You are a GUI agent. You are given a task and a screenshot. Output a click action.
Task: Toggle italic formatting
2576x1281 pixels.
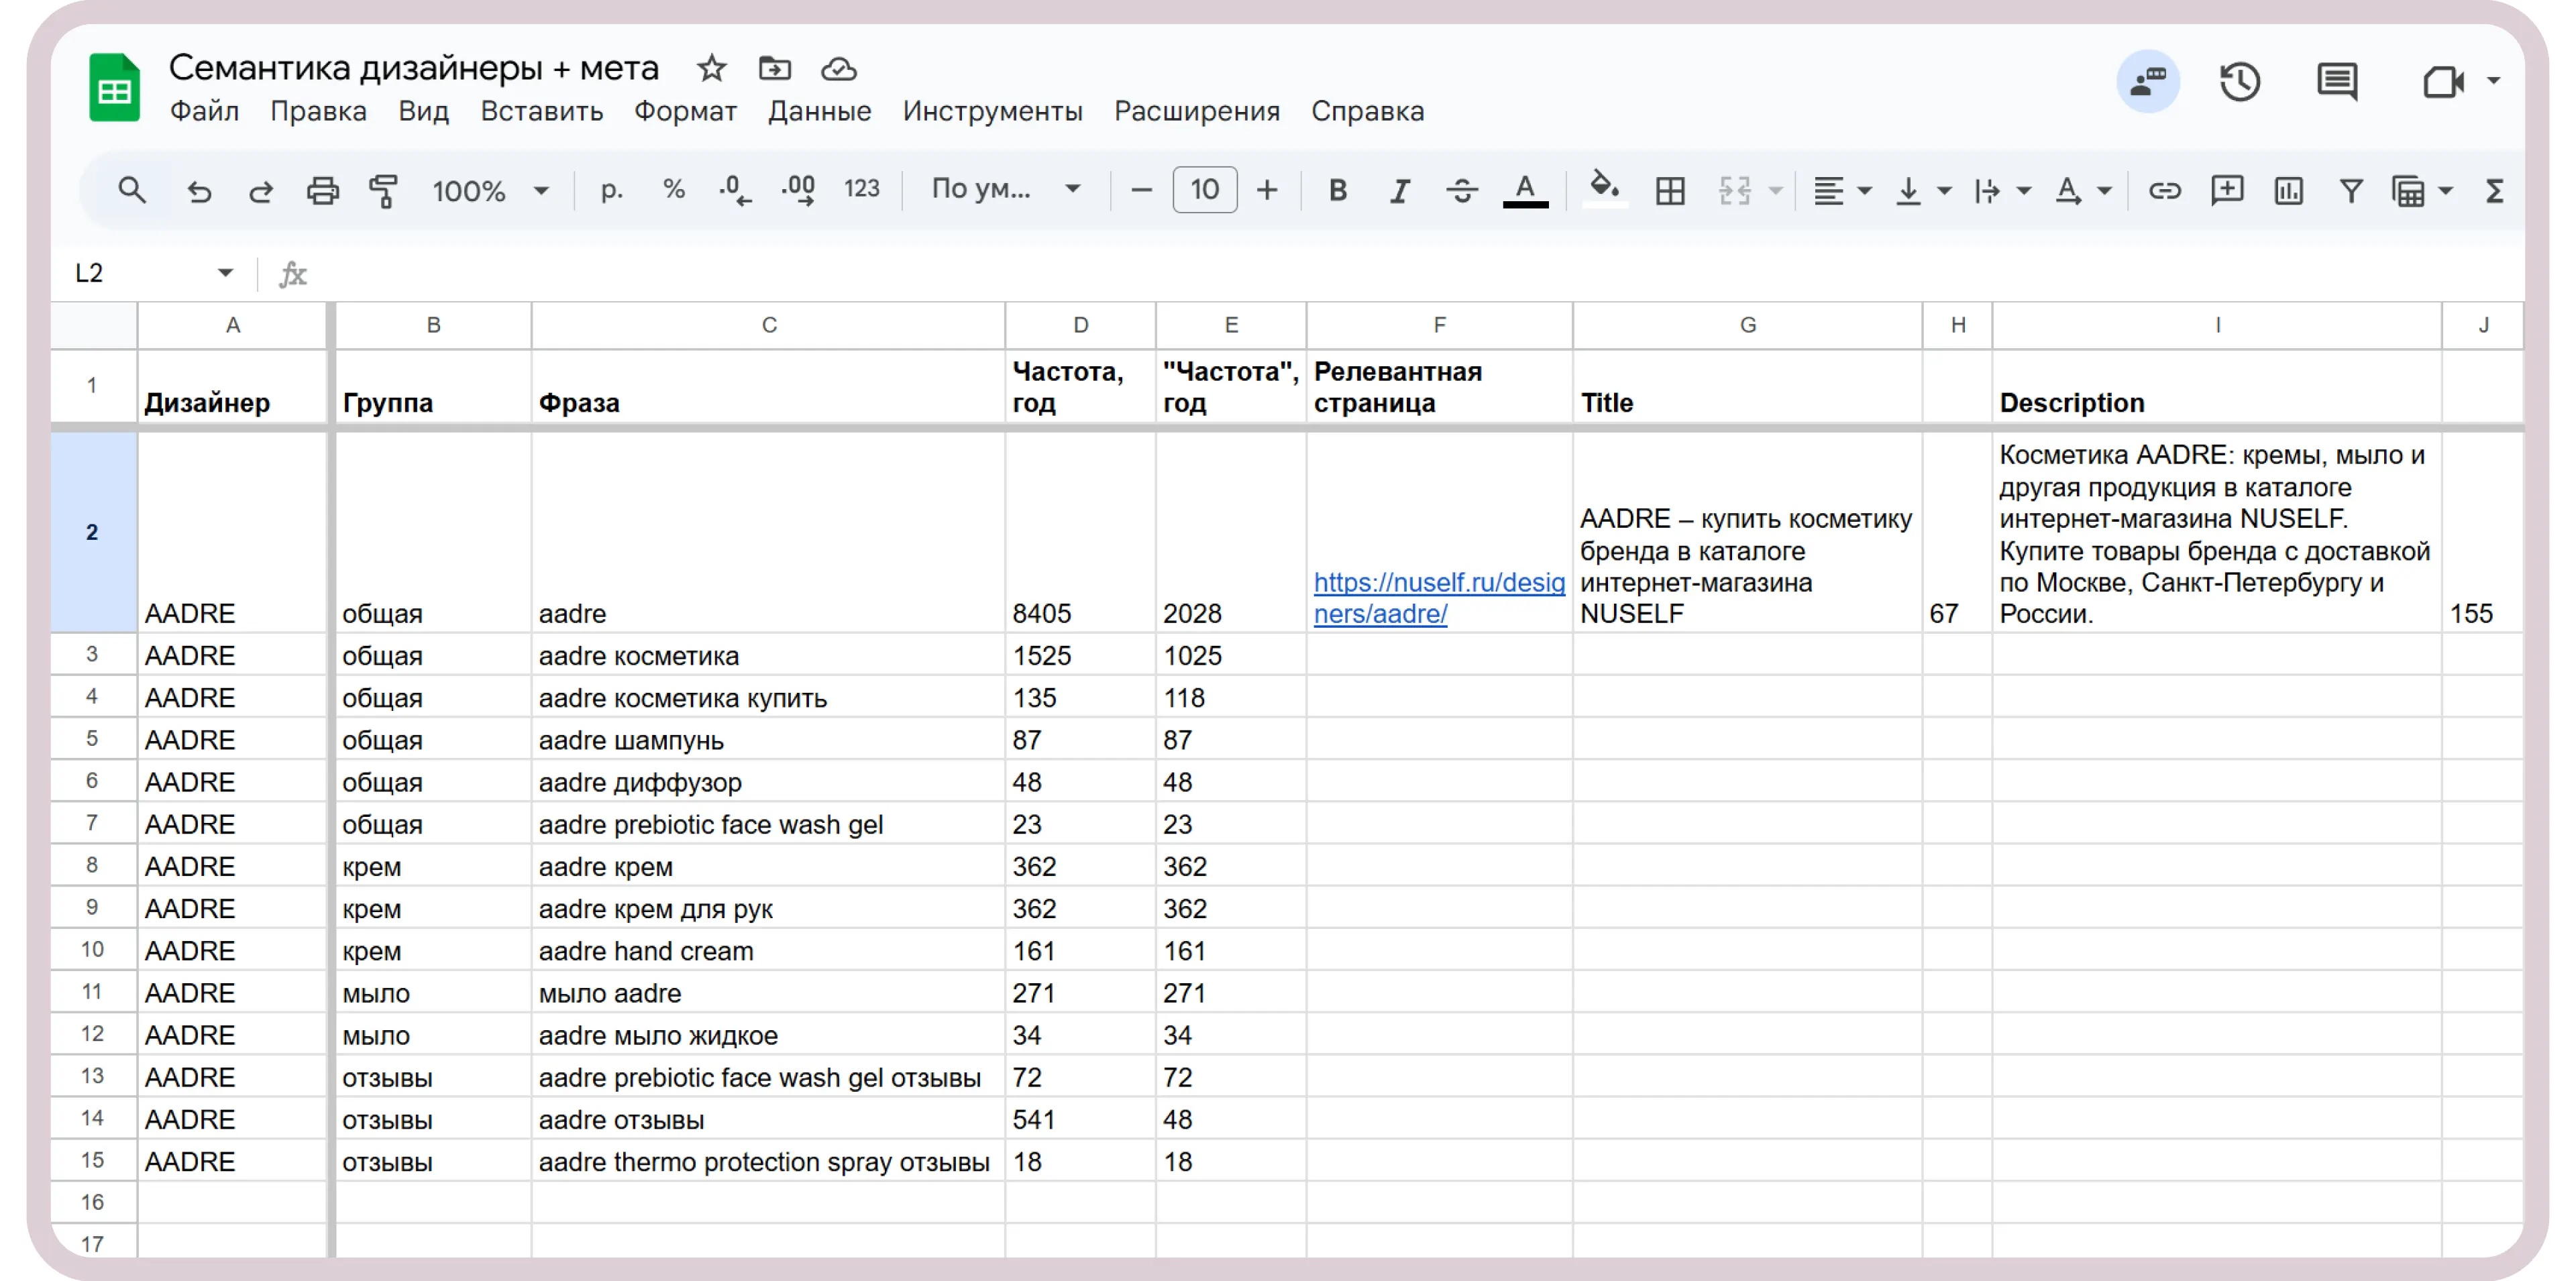[x=1399, y=190]
